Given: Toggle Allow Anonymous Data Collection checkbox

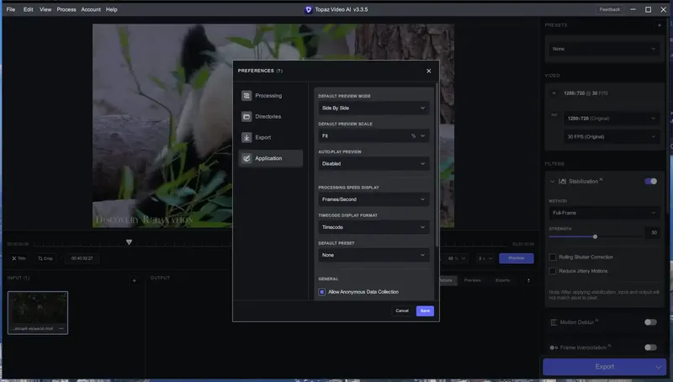Looking at the screenshot, I should click(322, 292).
